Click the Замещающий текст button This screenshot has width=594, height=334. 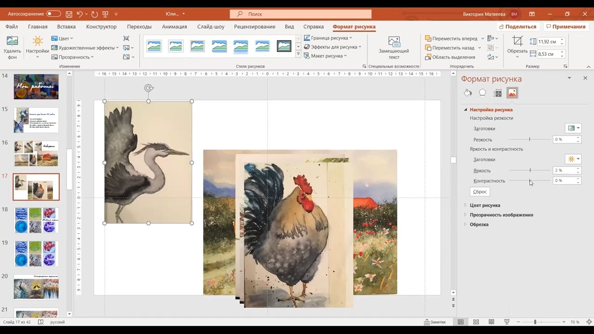394,48
